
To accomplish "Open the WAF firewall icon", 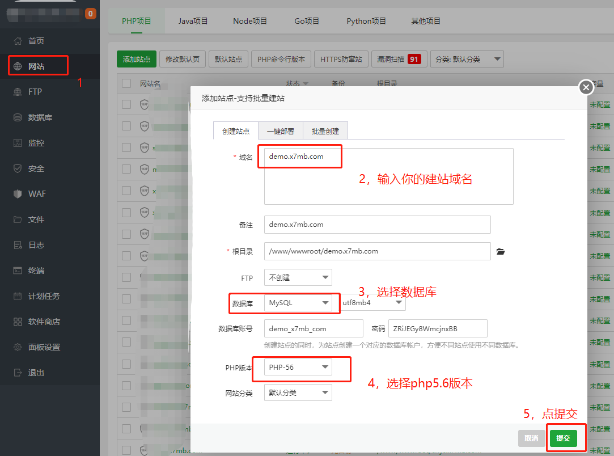I will coord(18,194).
